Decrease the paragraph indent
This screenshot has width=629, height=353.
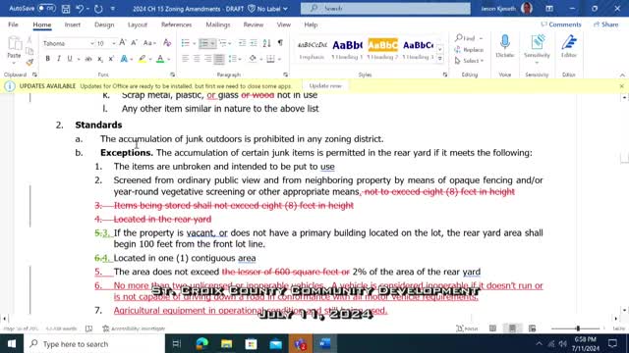[x=242, y=43]
